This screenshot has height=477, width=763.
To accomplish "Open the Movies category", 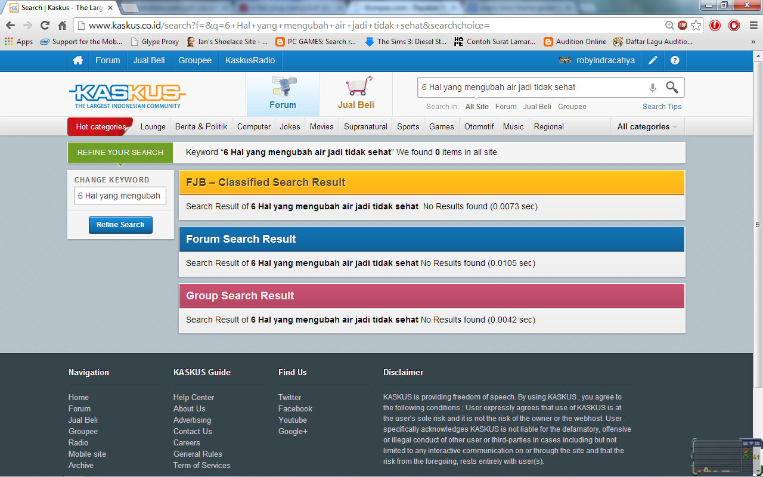I will [x=322, y=126].
